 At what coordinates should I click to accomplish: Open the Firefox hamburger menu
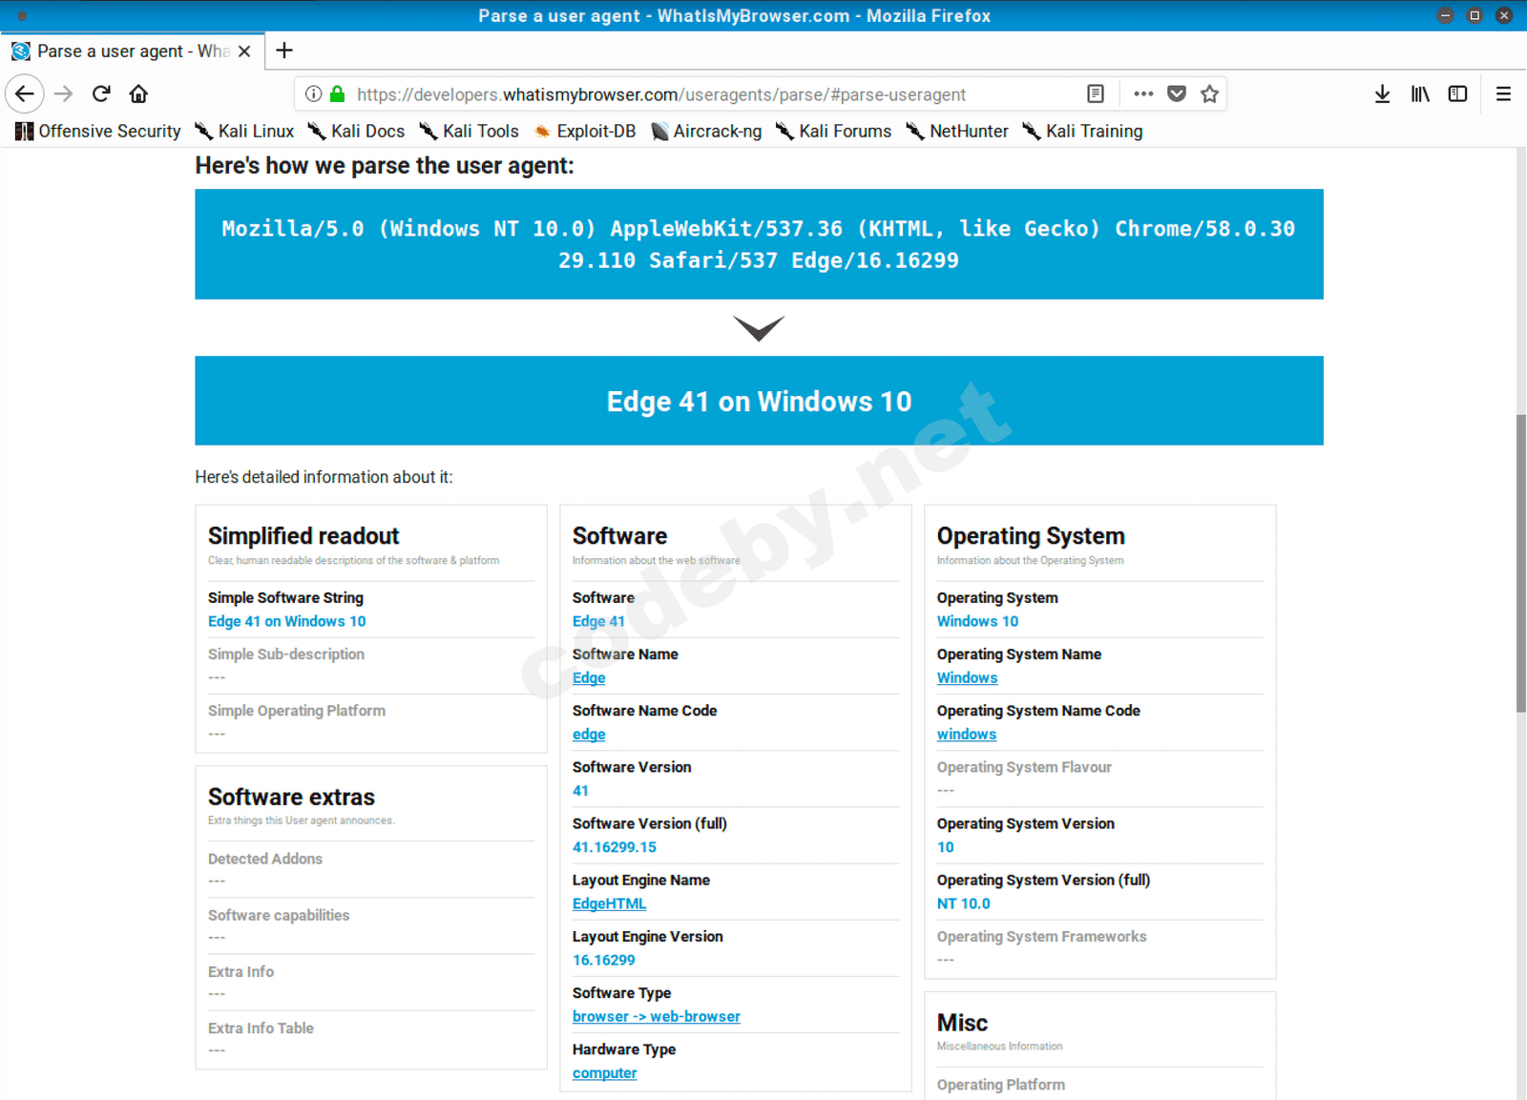(1503, 93)
